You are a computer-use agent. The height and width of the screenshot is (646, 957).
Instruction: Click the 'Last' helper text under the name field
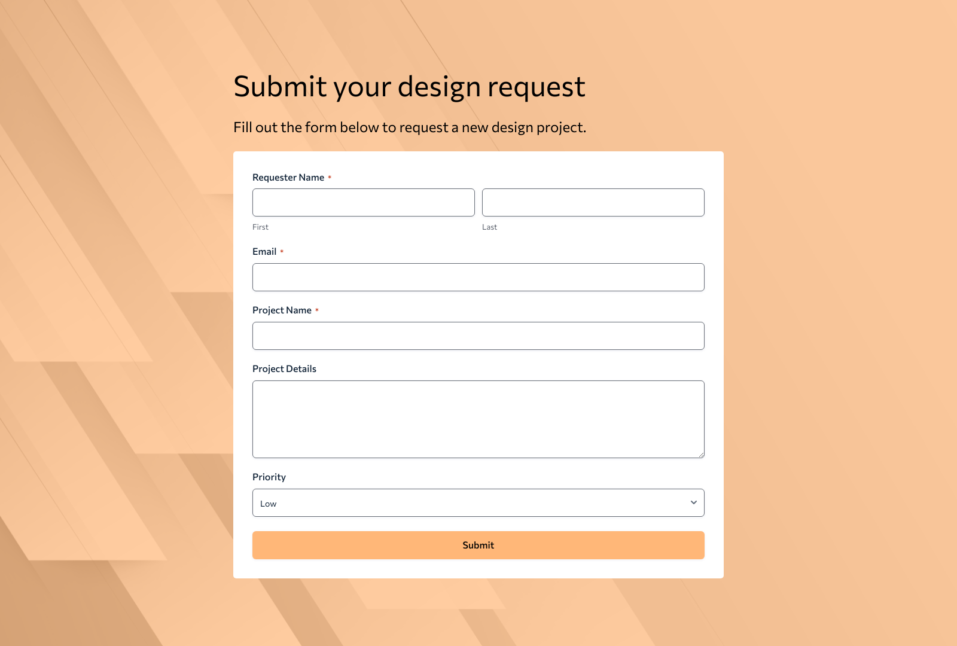click(489, 227)
